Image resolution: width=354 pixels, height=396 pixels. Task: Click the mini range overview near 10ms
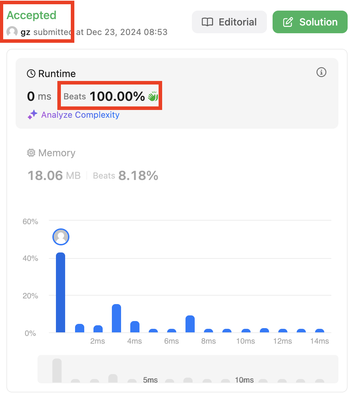[244, 380]
